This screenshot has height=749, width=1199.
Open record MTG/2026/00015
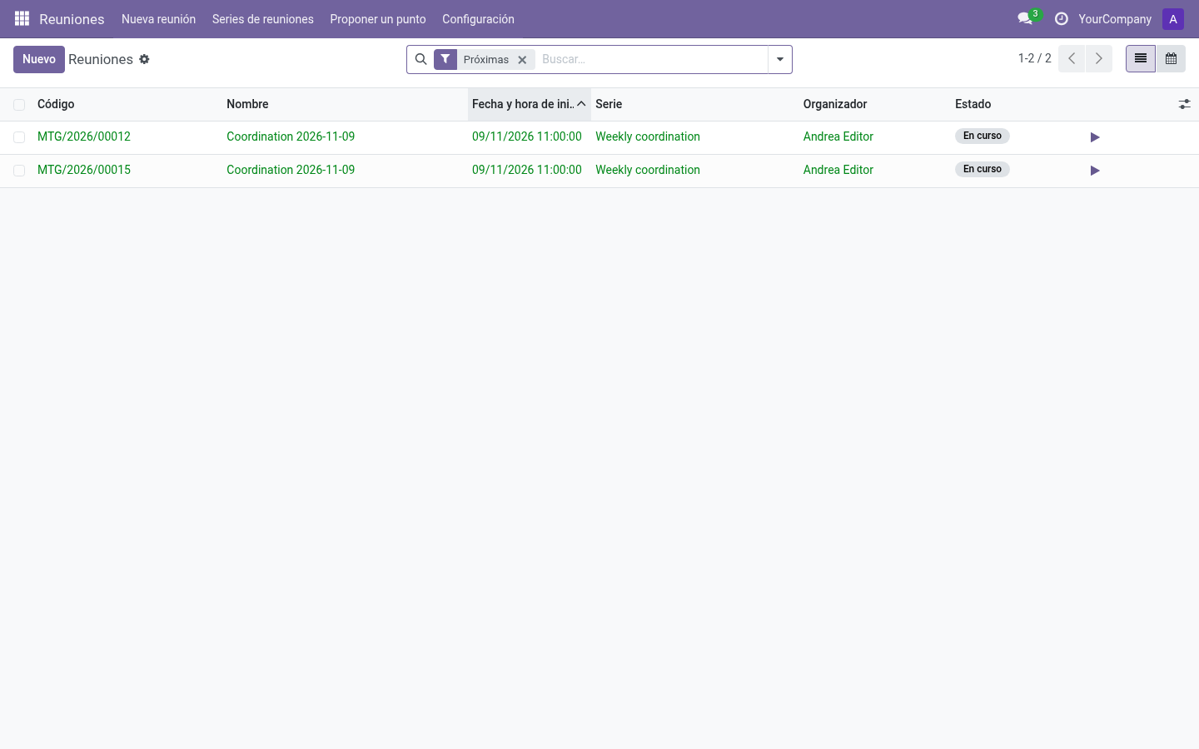(84, 170)
